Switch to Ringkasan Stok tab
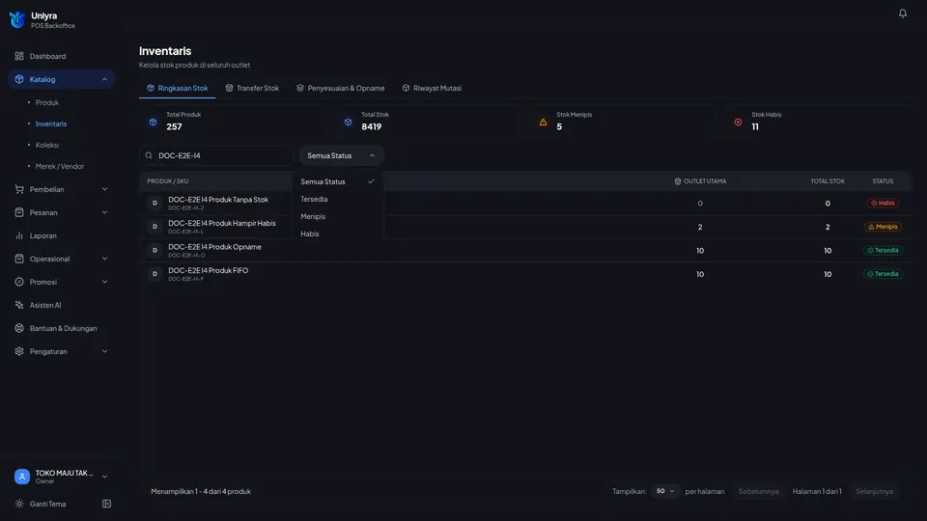927x521 pixels. pos(178,88)
